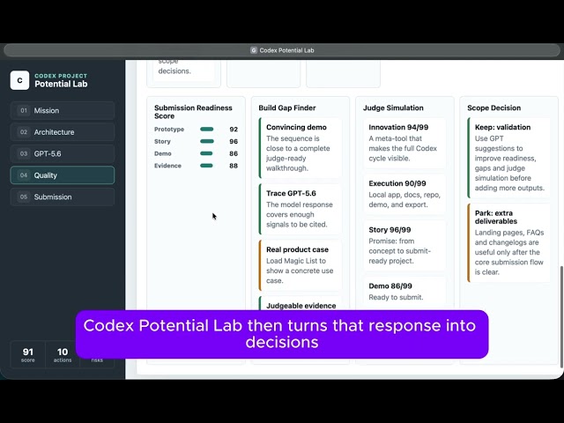
Task: Click the 10 actions stat box
Action: pyautogui.click(x=63, y=354)
